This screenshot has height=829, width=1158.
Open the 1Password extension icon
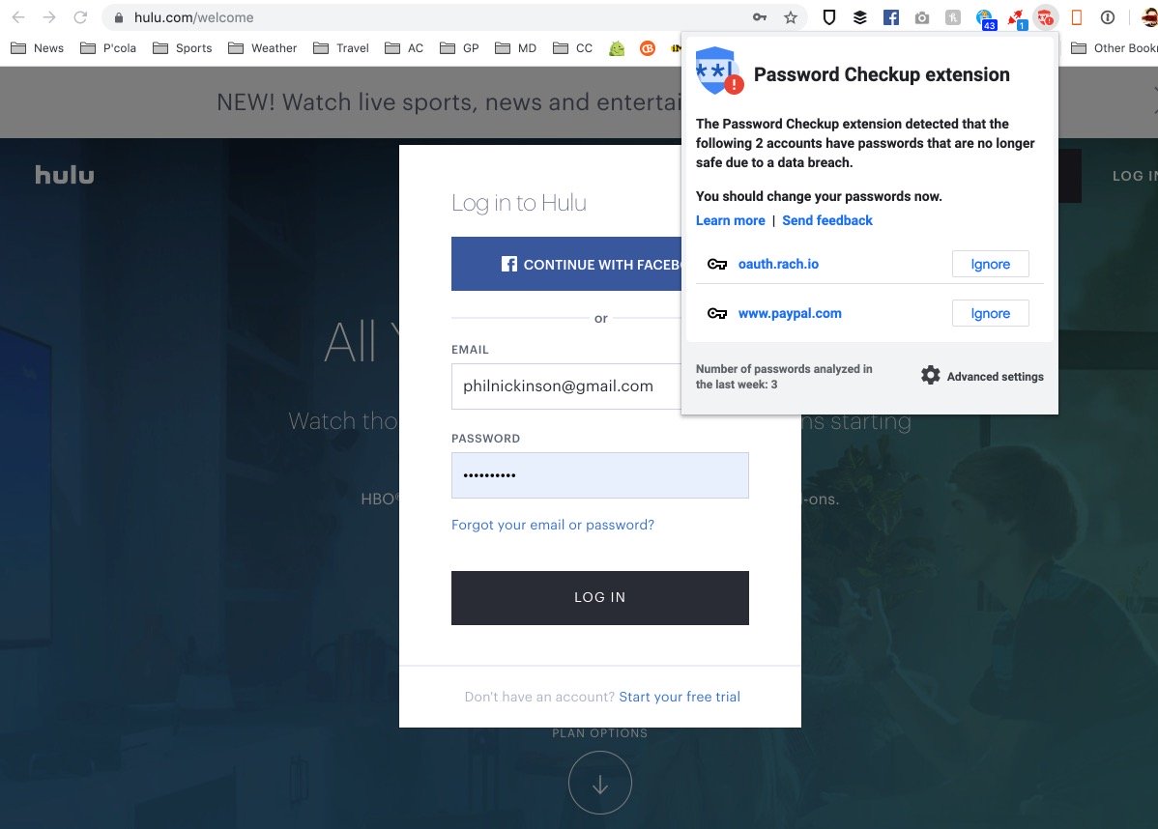1107,17
